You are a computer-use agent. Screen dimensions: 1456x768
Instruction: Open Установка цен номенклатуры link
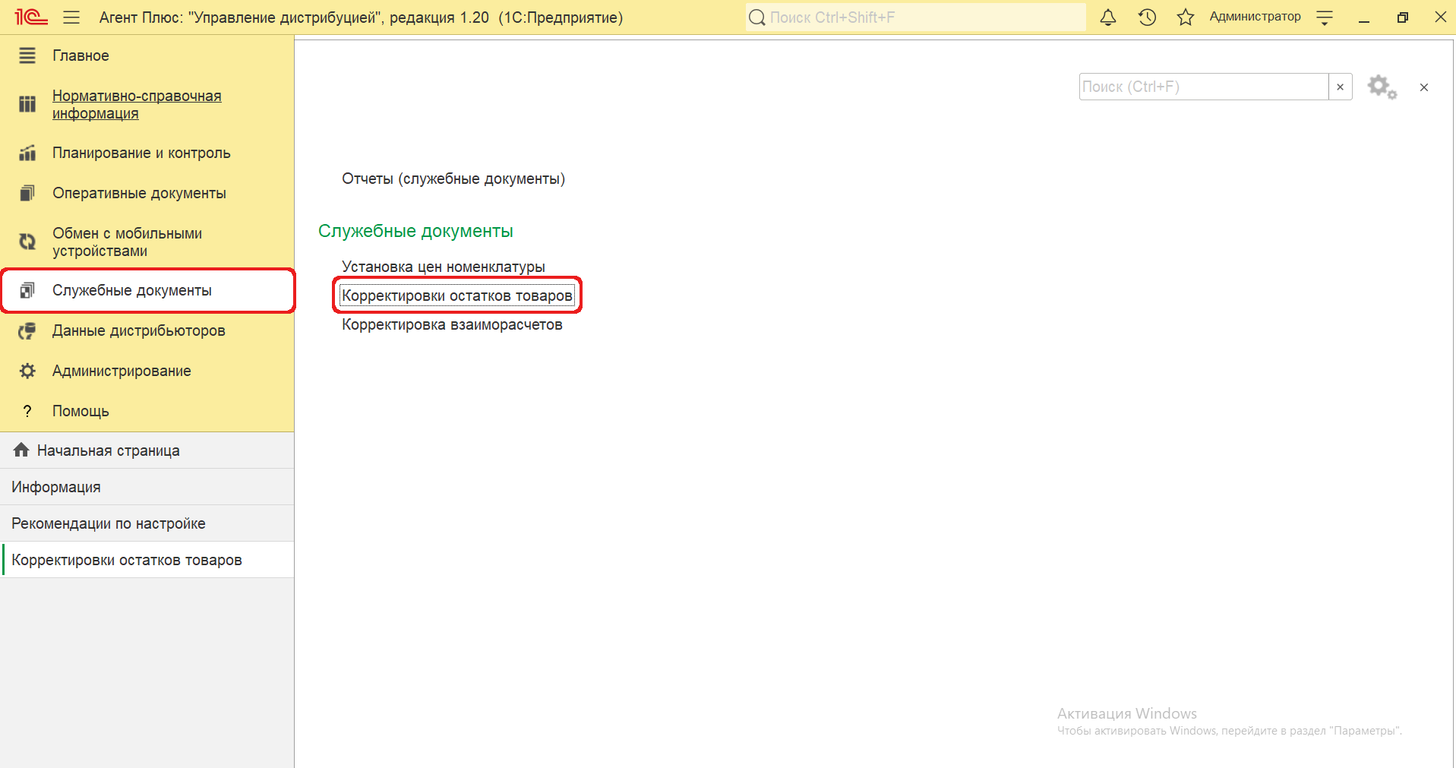pos(443,267)
